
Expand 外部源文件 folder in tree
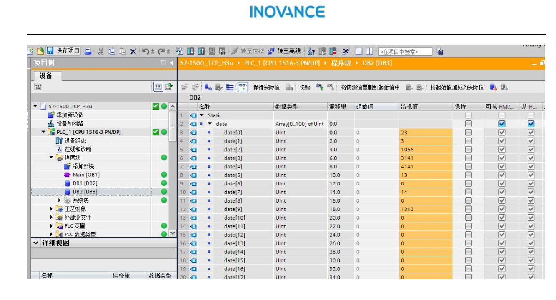(x=52, y=217)
